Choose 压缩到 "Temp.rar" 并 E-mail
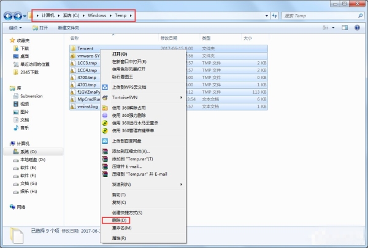Viewport: 368px width, 248px height. click(x=144, y=174)
